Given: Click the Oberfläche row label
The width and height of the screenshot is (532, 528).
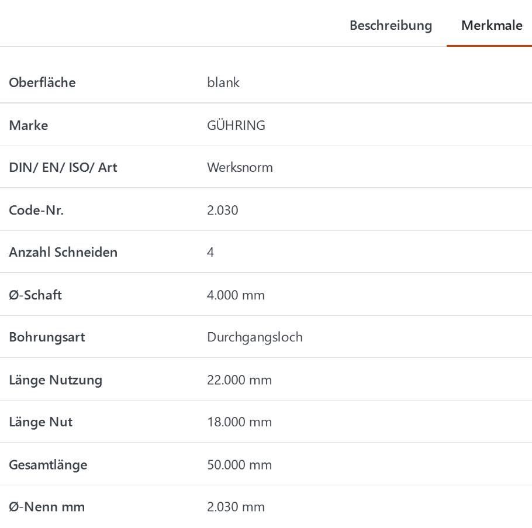Looking at the screenshot, I should 42,82.
